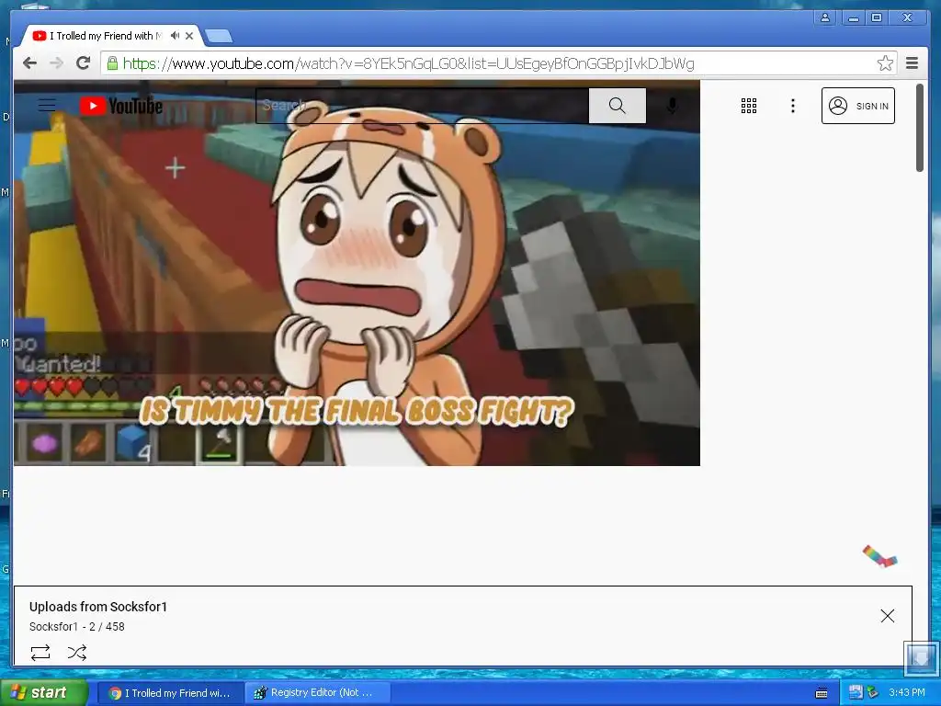Click the SIGN IN button
This screenshot has width=941, height=706.
(x=857, y=106)
